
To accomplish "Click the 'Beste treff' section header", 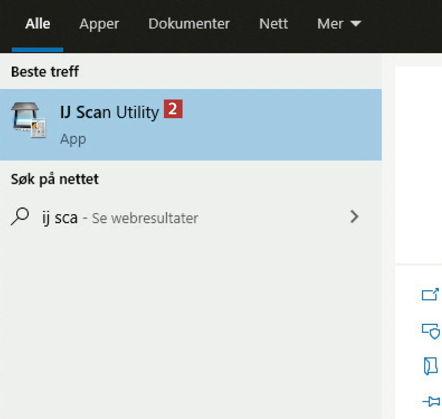I will click(45, 72).
